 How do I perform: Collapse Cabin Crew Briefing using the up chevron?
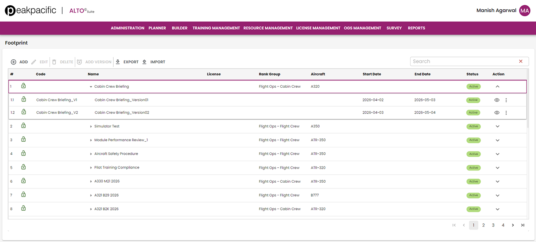(497, 86)
